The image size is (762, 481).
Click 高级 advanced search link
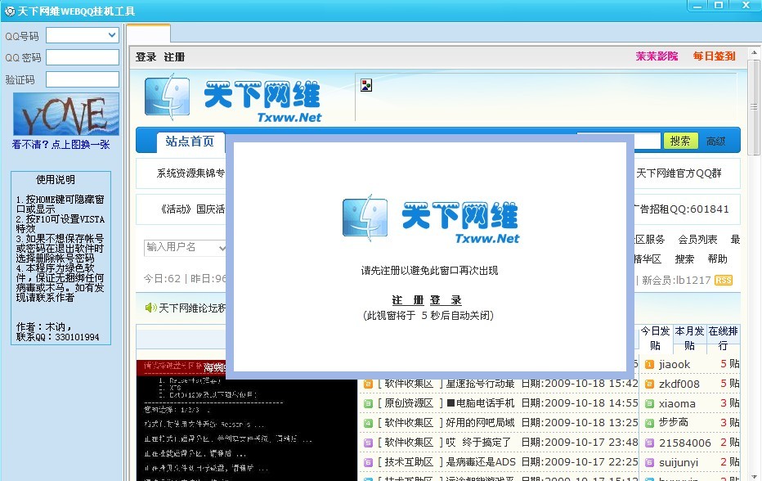pyautogui.click(x=716, y=141)
